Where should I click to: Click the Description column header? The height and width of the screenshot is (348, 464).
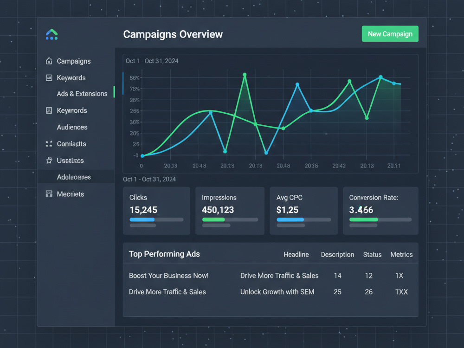click(x=337, y=254)
